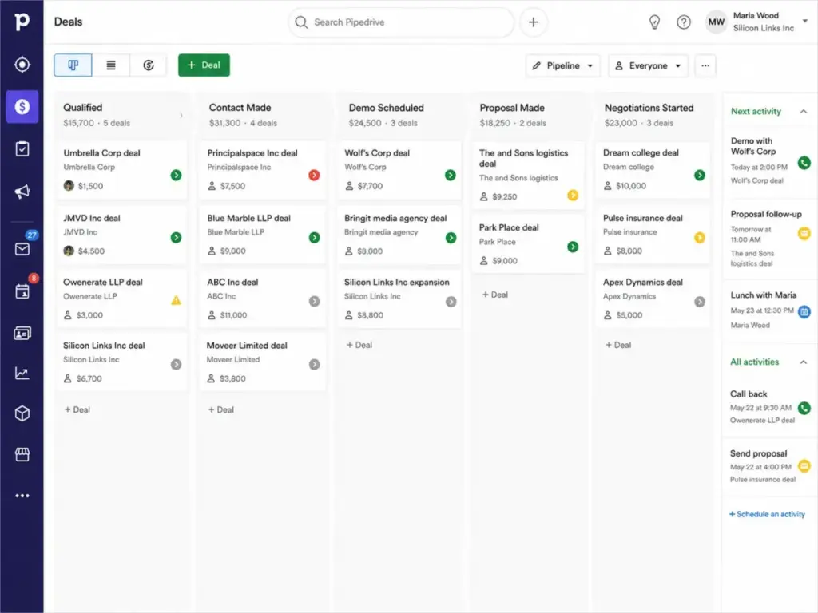Switch to list view

(111, 65)
